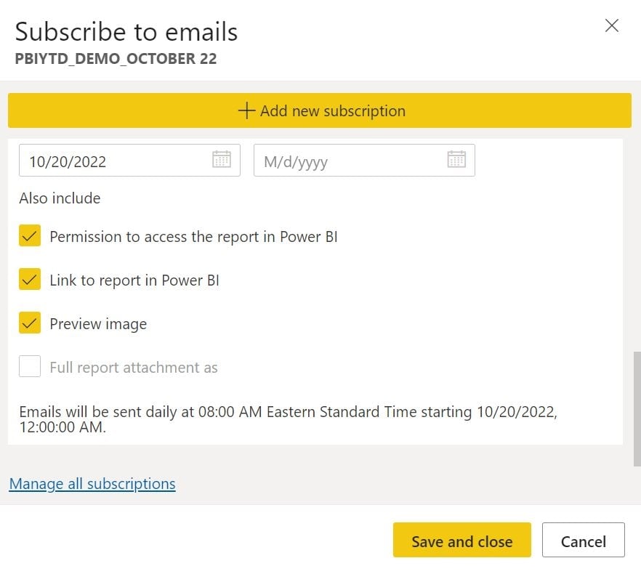This screenshot has height=574, width=641.
Task: Click the dialog's vertical scrollbar thumb
Action: 637,407
